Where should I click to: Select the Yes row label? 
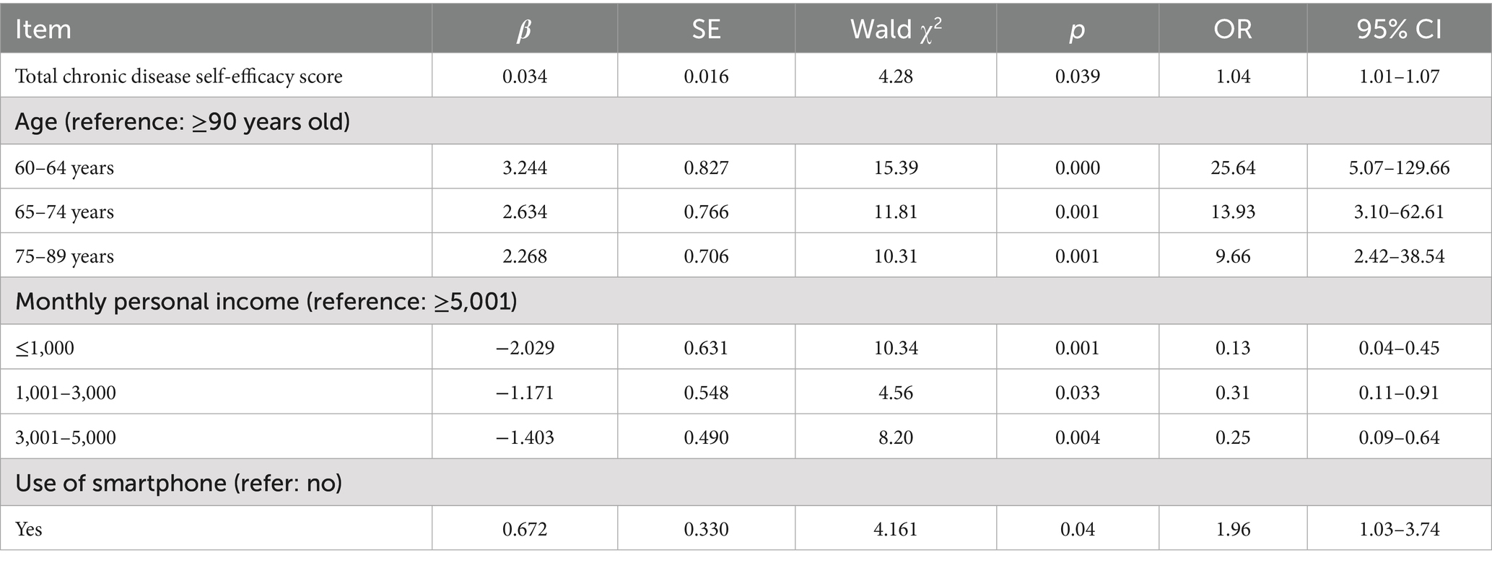[29, 529]
